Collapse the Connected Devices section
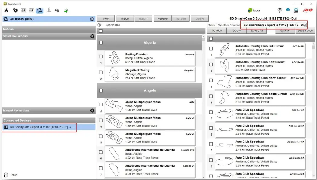The height and width of the screenshot is (180, 317). point(49,120)
